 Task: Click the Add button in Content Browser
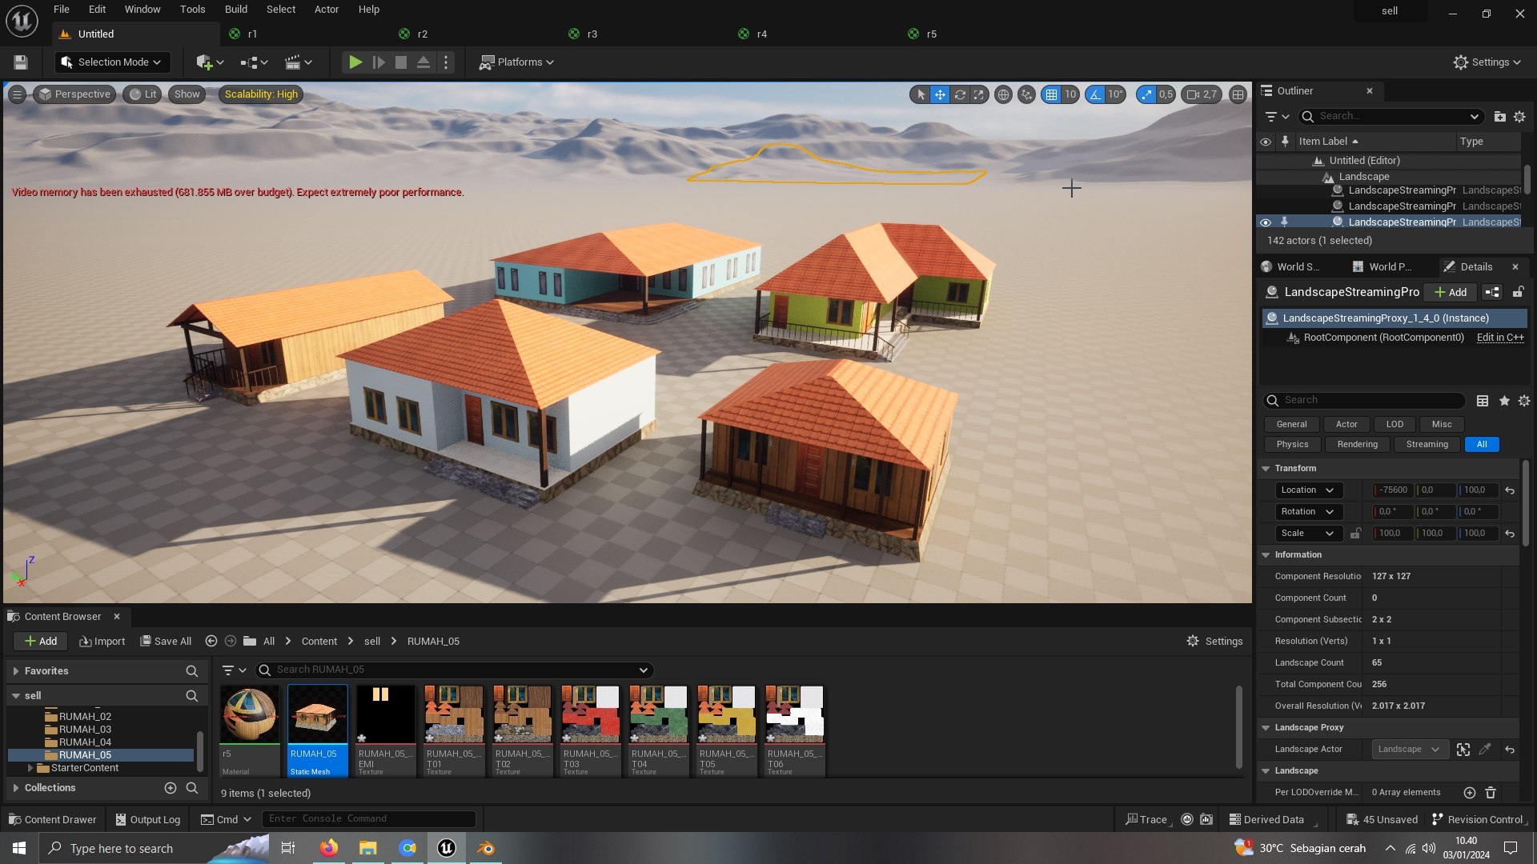[41, 642]
